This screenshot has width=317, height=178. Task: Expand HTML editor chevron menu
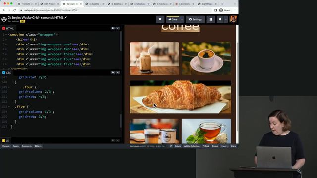pos(118,28)
